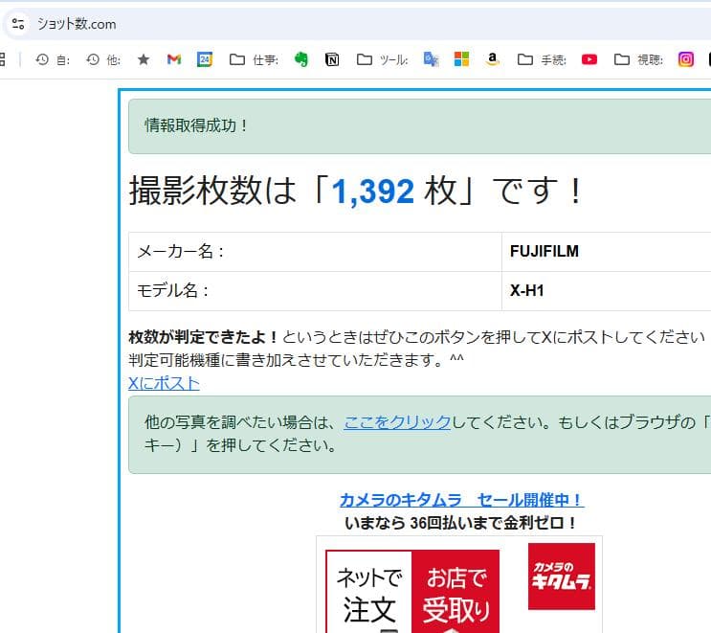Click the star bookmark icon
711x633 pixels.
144,59
